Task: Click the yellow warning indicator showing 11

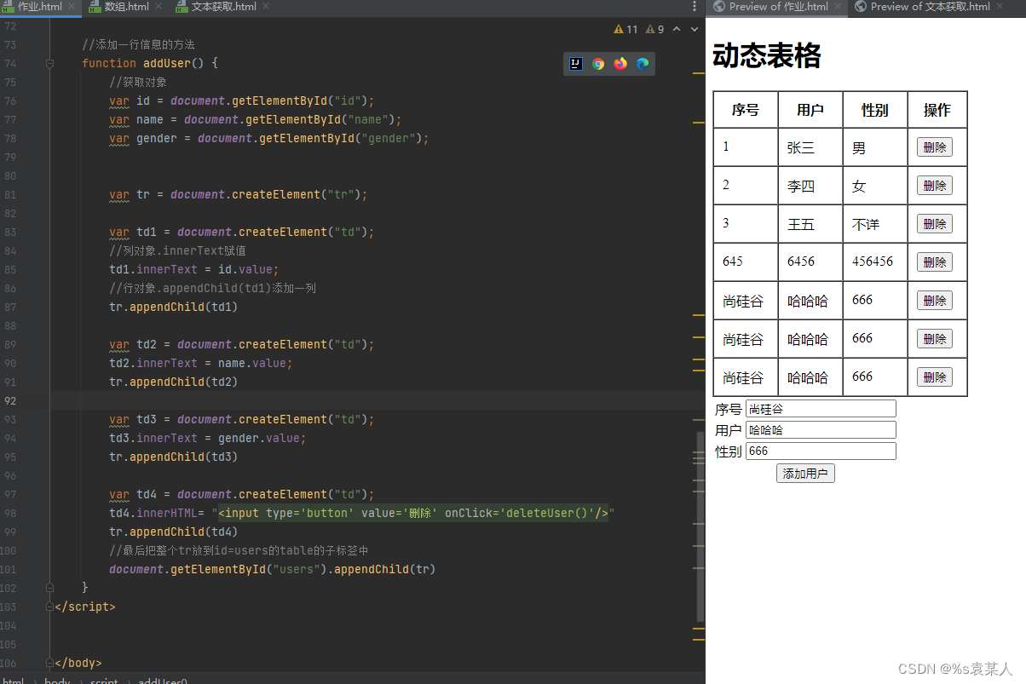Action: (x=625, y=29)
